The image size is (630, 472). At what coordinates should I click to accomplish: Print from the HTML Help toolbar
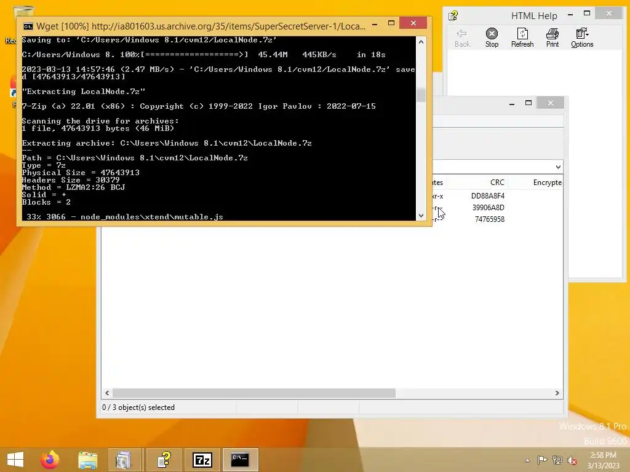(552, 38)
